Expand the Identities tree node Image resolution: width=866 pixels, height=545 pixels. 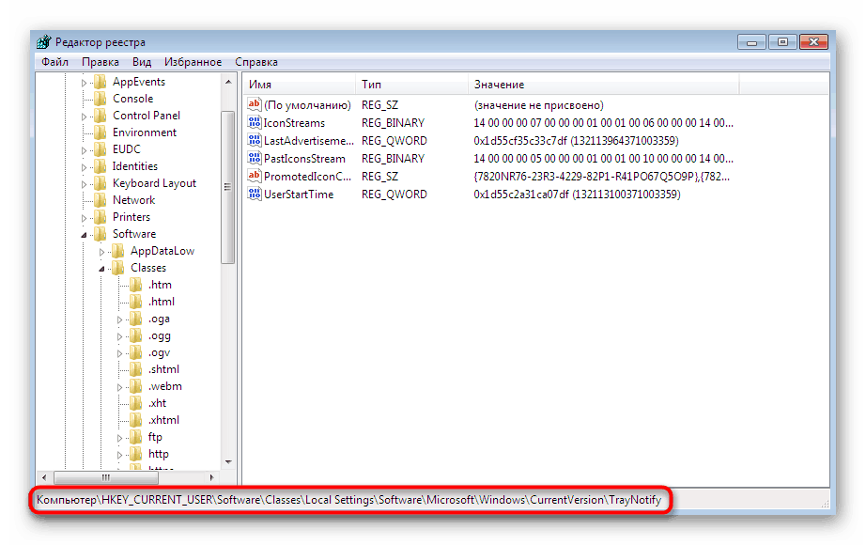click(84, 167)
